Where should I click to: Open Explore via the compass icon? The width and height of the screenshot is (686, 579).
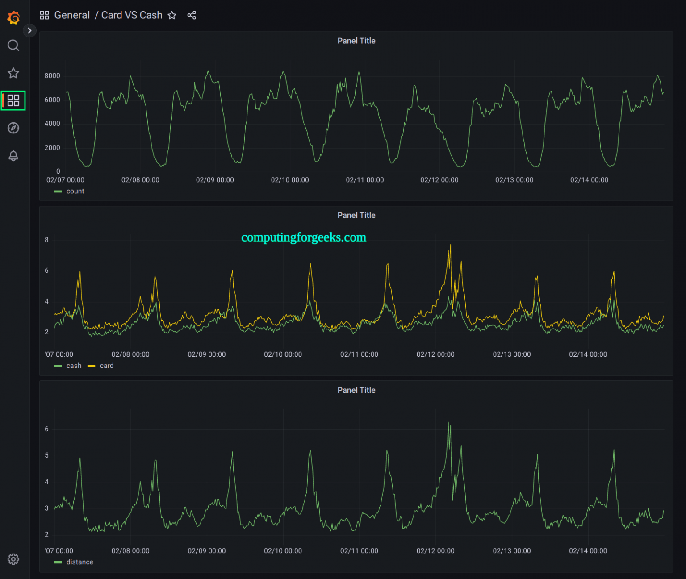click(x=13, y=128)
